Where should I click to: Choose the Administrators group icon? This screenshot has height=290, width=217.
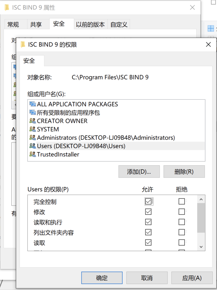point(33,138)
